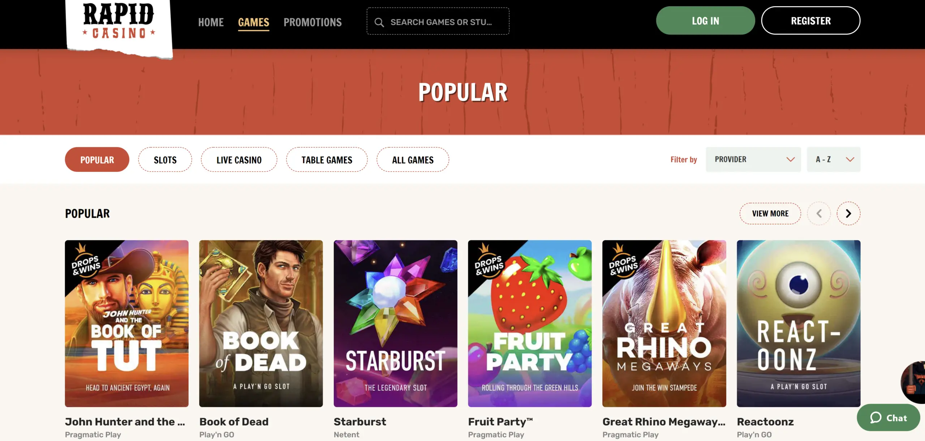Switch to the Live Casino category
The height and width of the screenshot is (441, 925).
[x=239, y=160]
